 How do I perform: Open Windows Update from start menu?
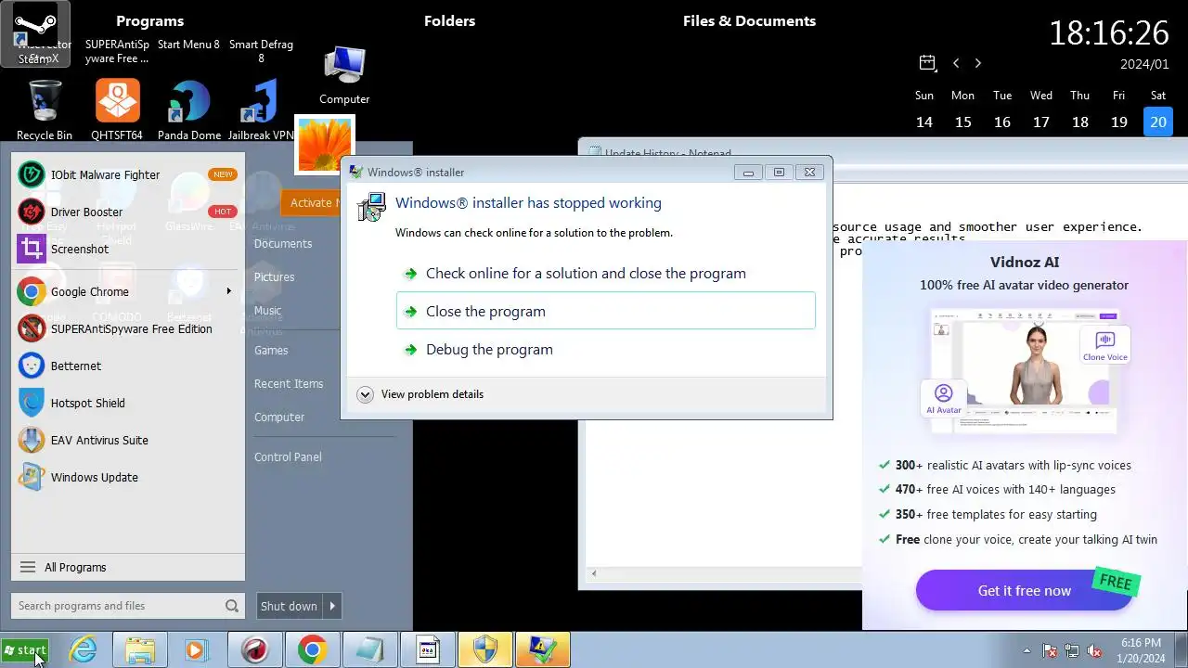128,477
